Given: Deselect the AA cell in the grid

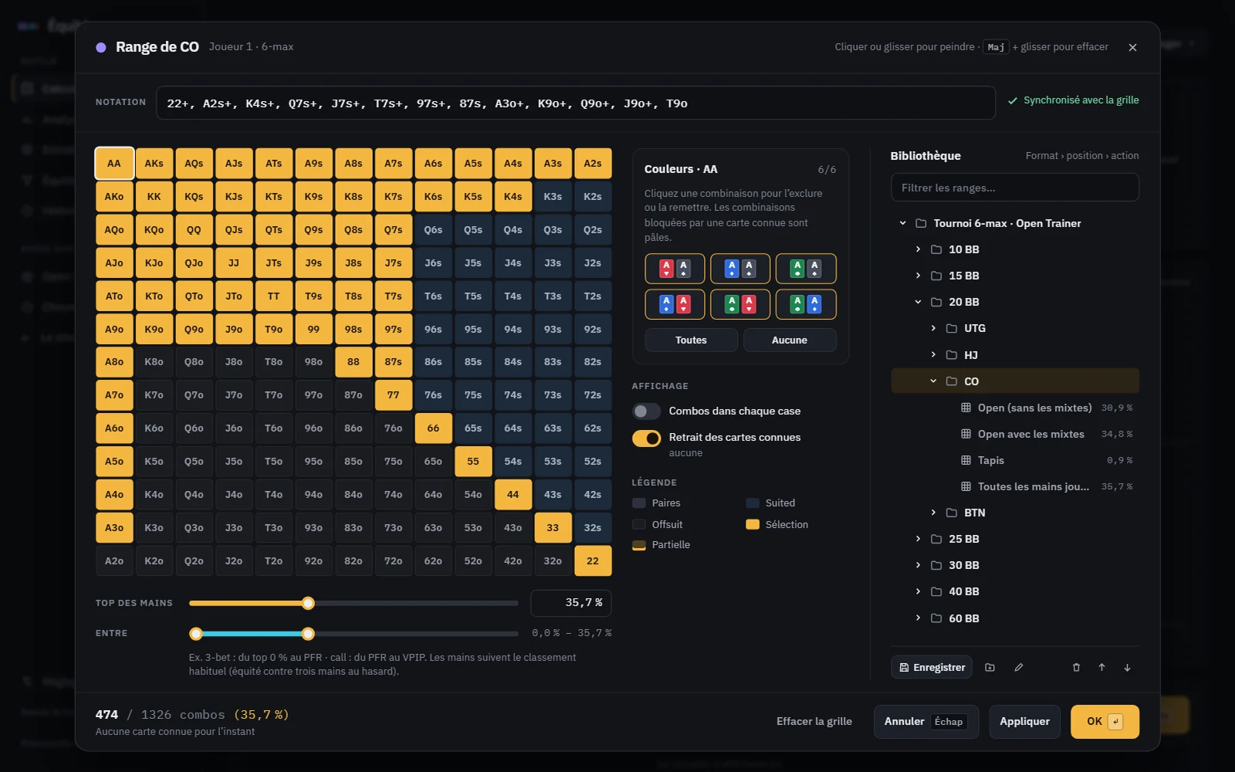Looking at the screenshot, I should coord(114,164).
